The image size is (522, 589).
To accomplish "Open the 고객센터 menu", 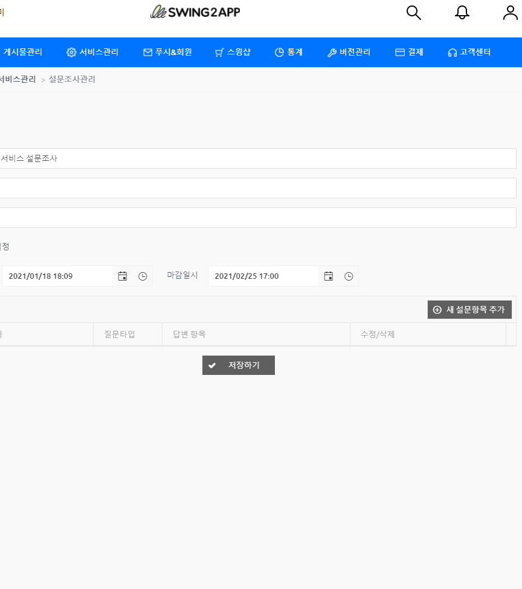I will (x=469, y=53).
